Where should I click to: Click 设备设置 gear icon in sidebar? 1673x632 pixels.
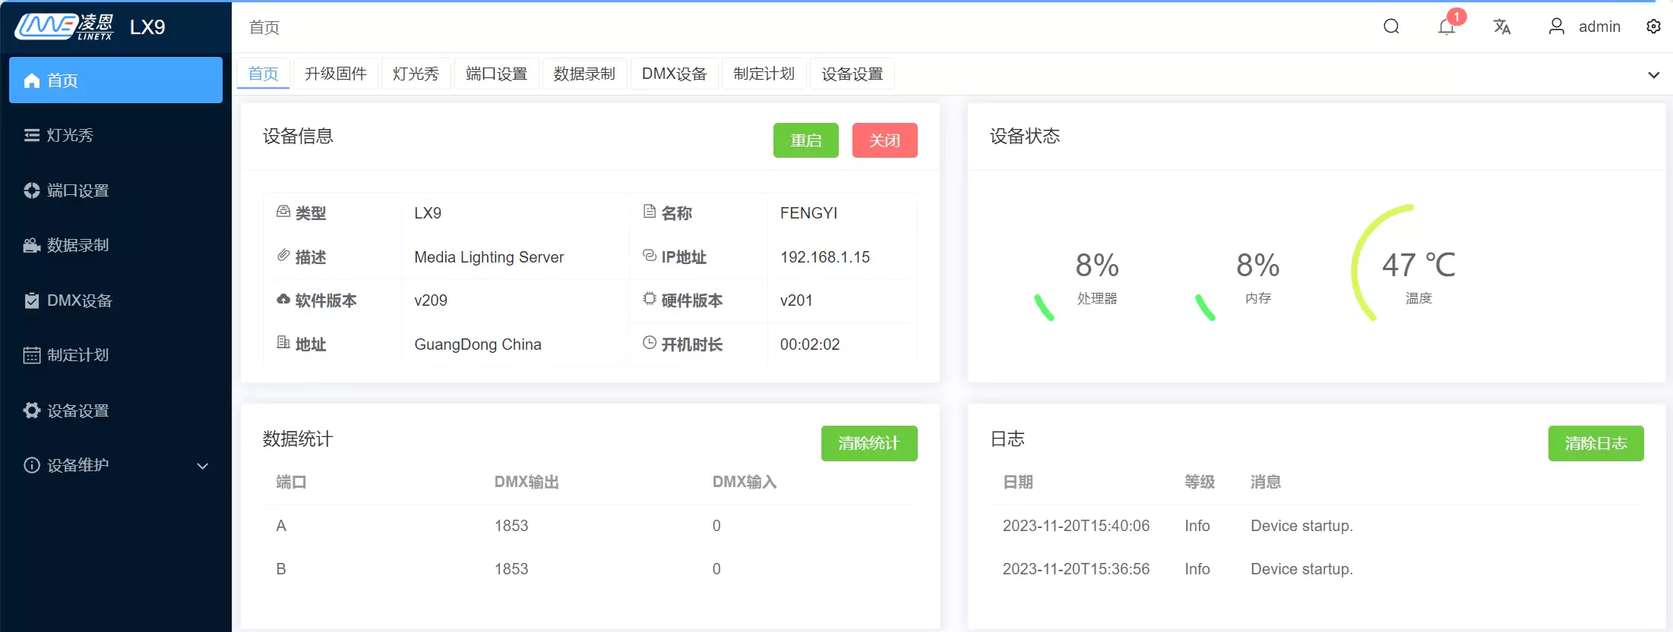tap(32, 410)
